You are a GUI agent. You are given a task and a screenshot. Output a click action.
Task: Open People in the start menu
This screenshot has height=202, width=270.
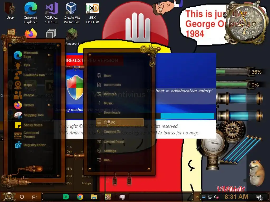[24, 95]
